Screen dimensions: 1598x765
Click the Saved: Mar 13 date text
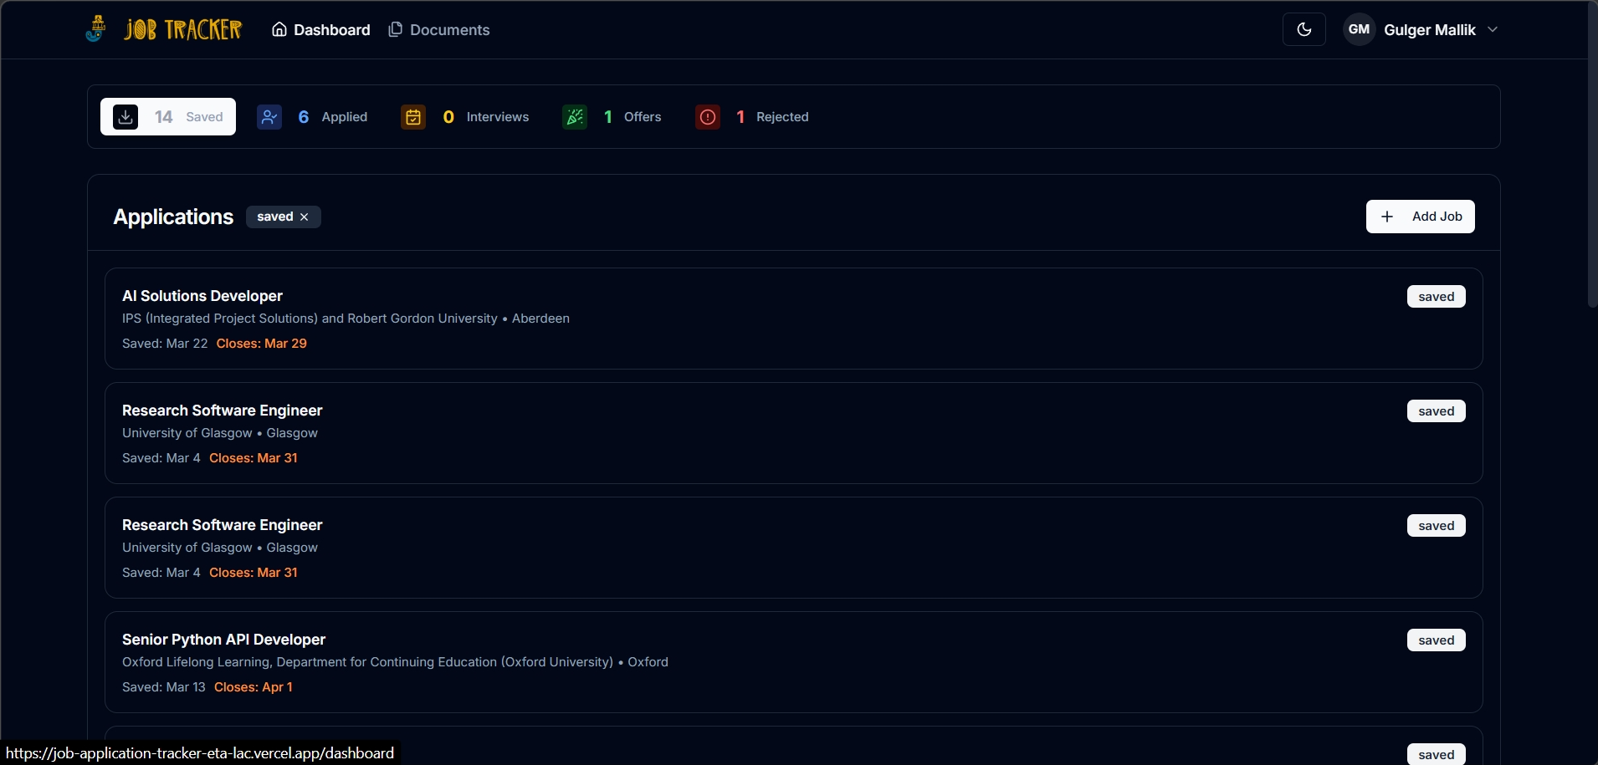pyautogui.click(x=164, y=687)
